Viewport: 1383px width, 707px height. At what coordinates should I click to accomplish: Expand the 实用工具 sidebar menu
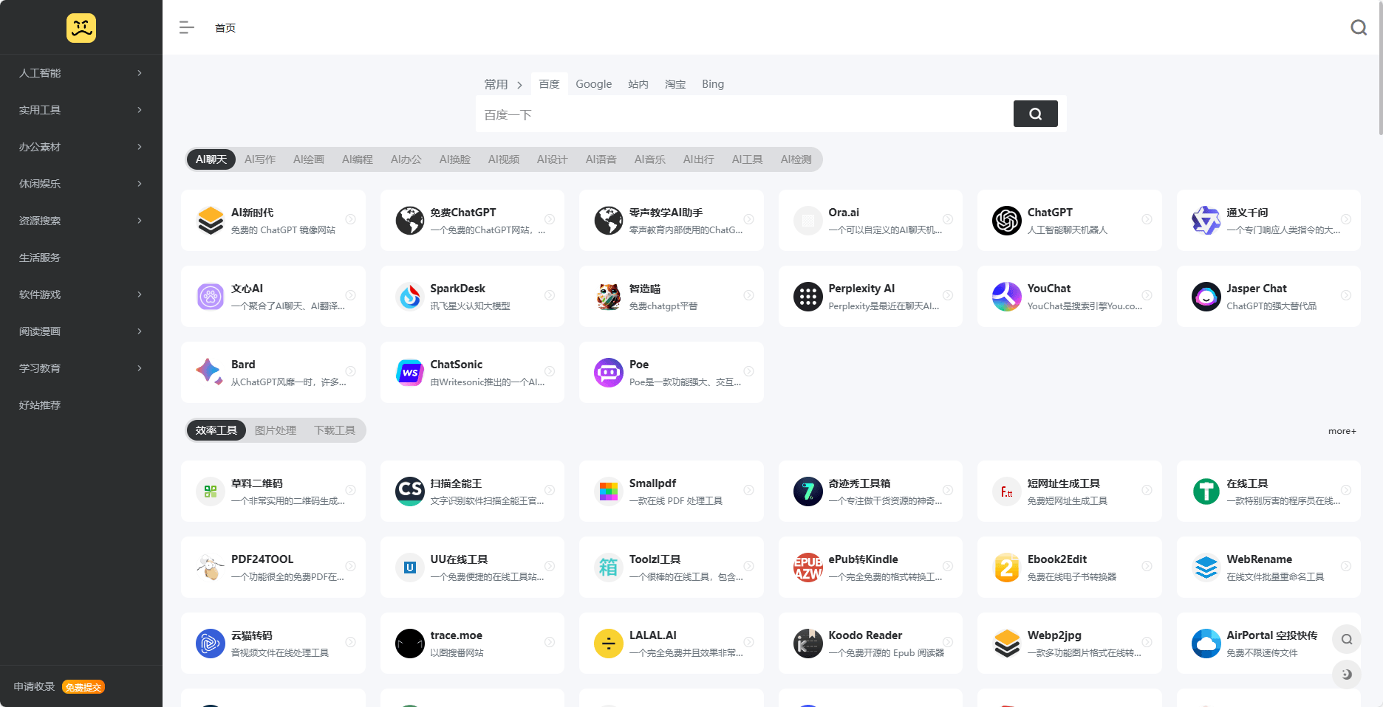pos(81,110)
